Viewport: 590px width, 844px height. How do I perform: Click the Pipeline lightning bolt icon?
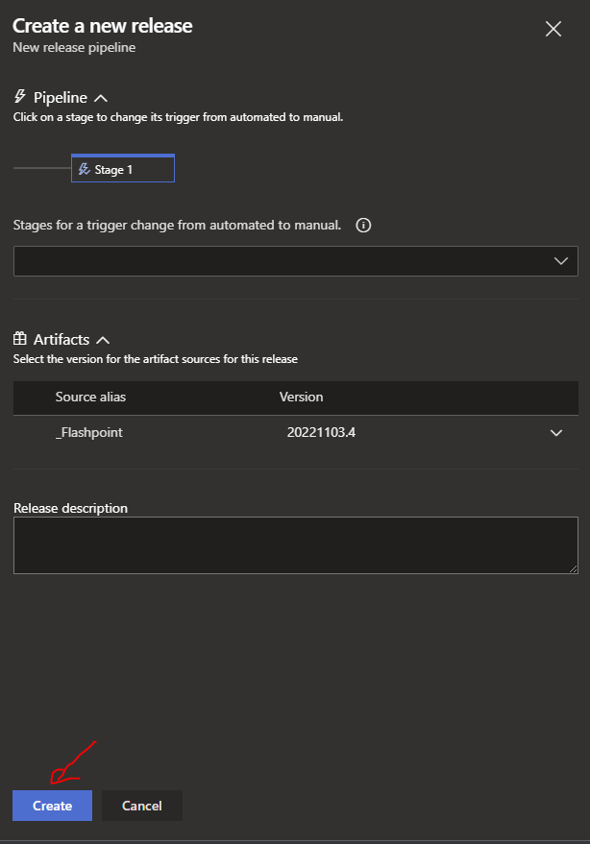coord(20,97)
